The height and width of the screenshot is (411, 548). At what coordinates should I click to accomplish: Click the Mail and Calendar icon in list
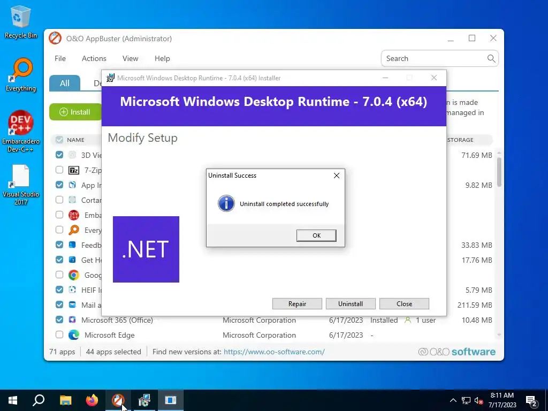[72, 305]
